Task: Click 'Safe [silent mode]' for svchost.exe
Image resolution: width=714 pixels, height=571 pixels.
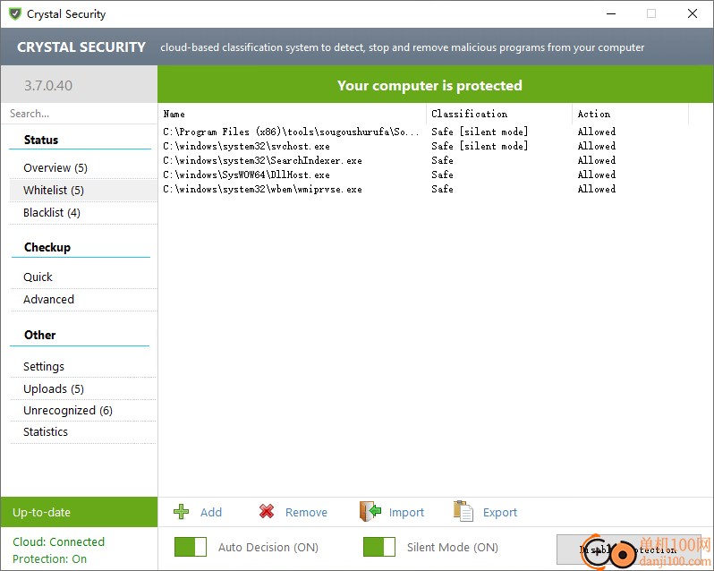Action: pyautogui.click(x=480, y=146)
